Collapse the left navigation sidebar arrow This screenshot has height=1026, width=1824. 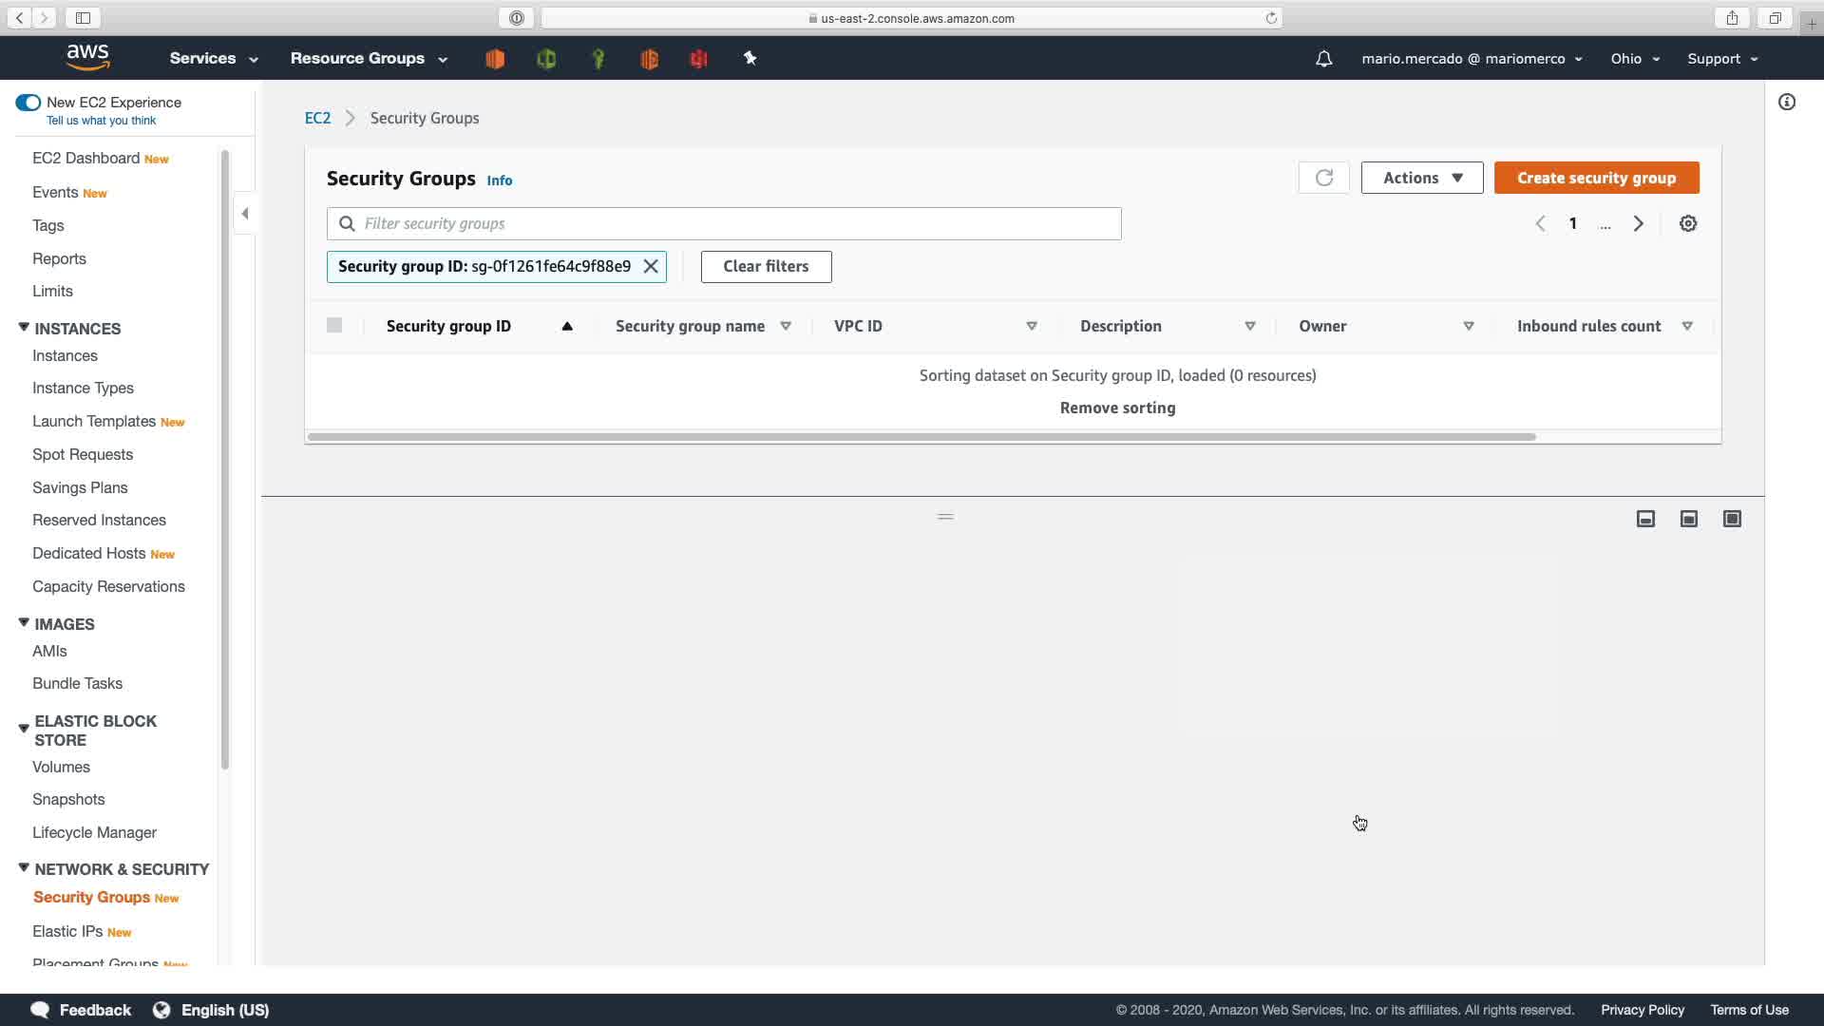(x=245, y=214)
